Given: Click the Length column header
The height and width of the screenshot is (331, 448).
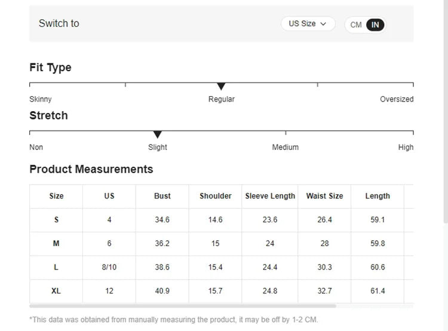Looking at the screenshot, I should click(378, 196).
